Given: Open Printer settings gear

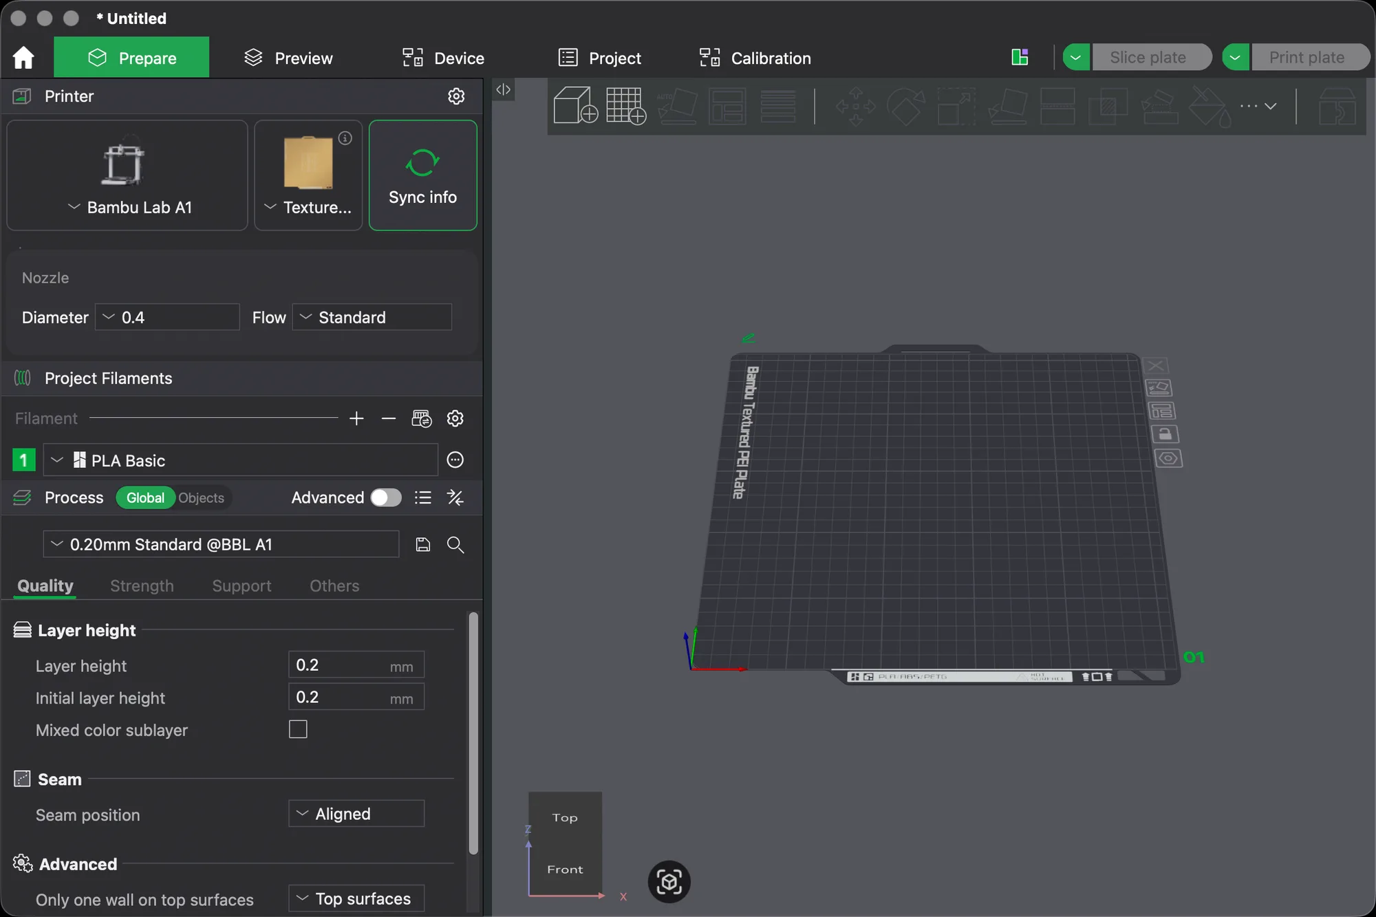Looking at the screenshot, I should click(x=456, y=96).
